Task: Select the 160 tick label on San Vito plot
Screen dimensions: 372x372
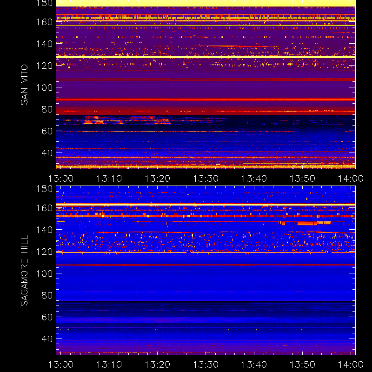Action: coord(44,22)
